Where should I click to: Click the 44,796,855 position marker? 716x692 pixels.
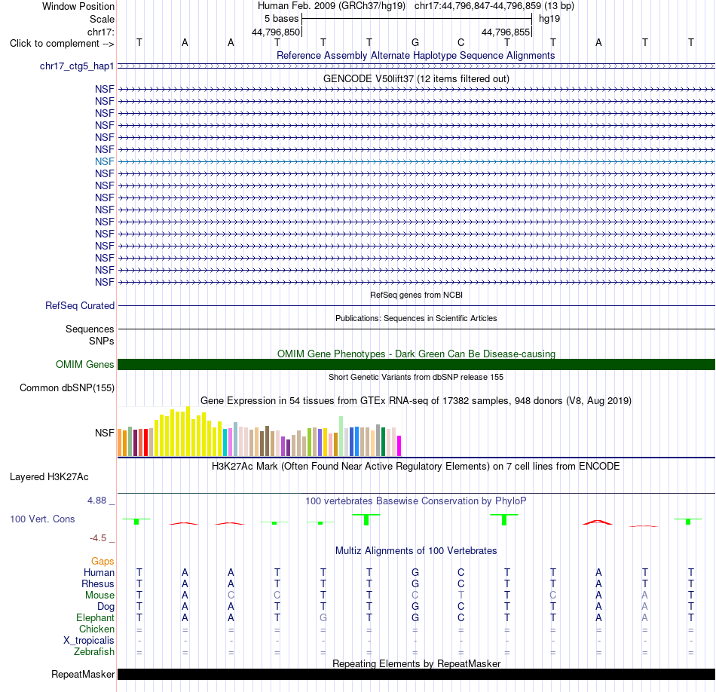pos(506,32)
